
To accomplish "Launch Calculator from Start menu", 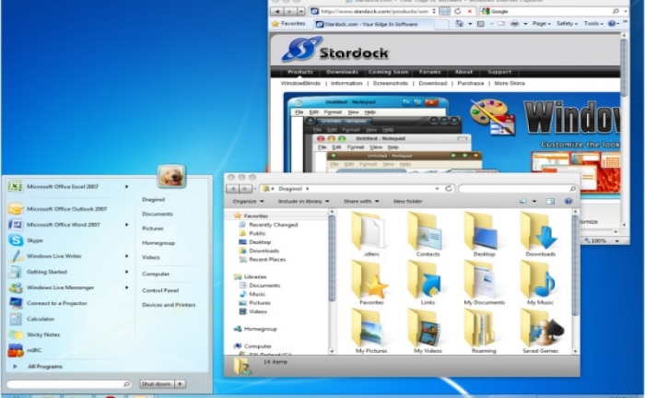I will coord(31,319).
